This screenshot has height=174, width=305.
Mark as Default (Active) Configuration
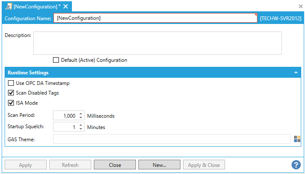pos(56,60)
